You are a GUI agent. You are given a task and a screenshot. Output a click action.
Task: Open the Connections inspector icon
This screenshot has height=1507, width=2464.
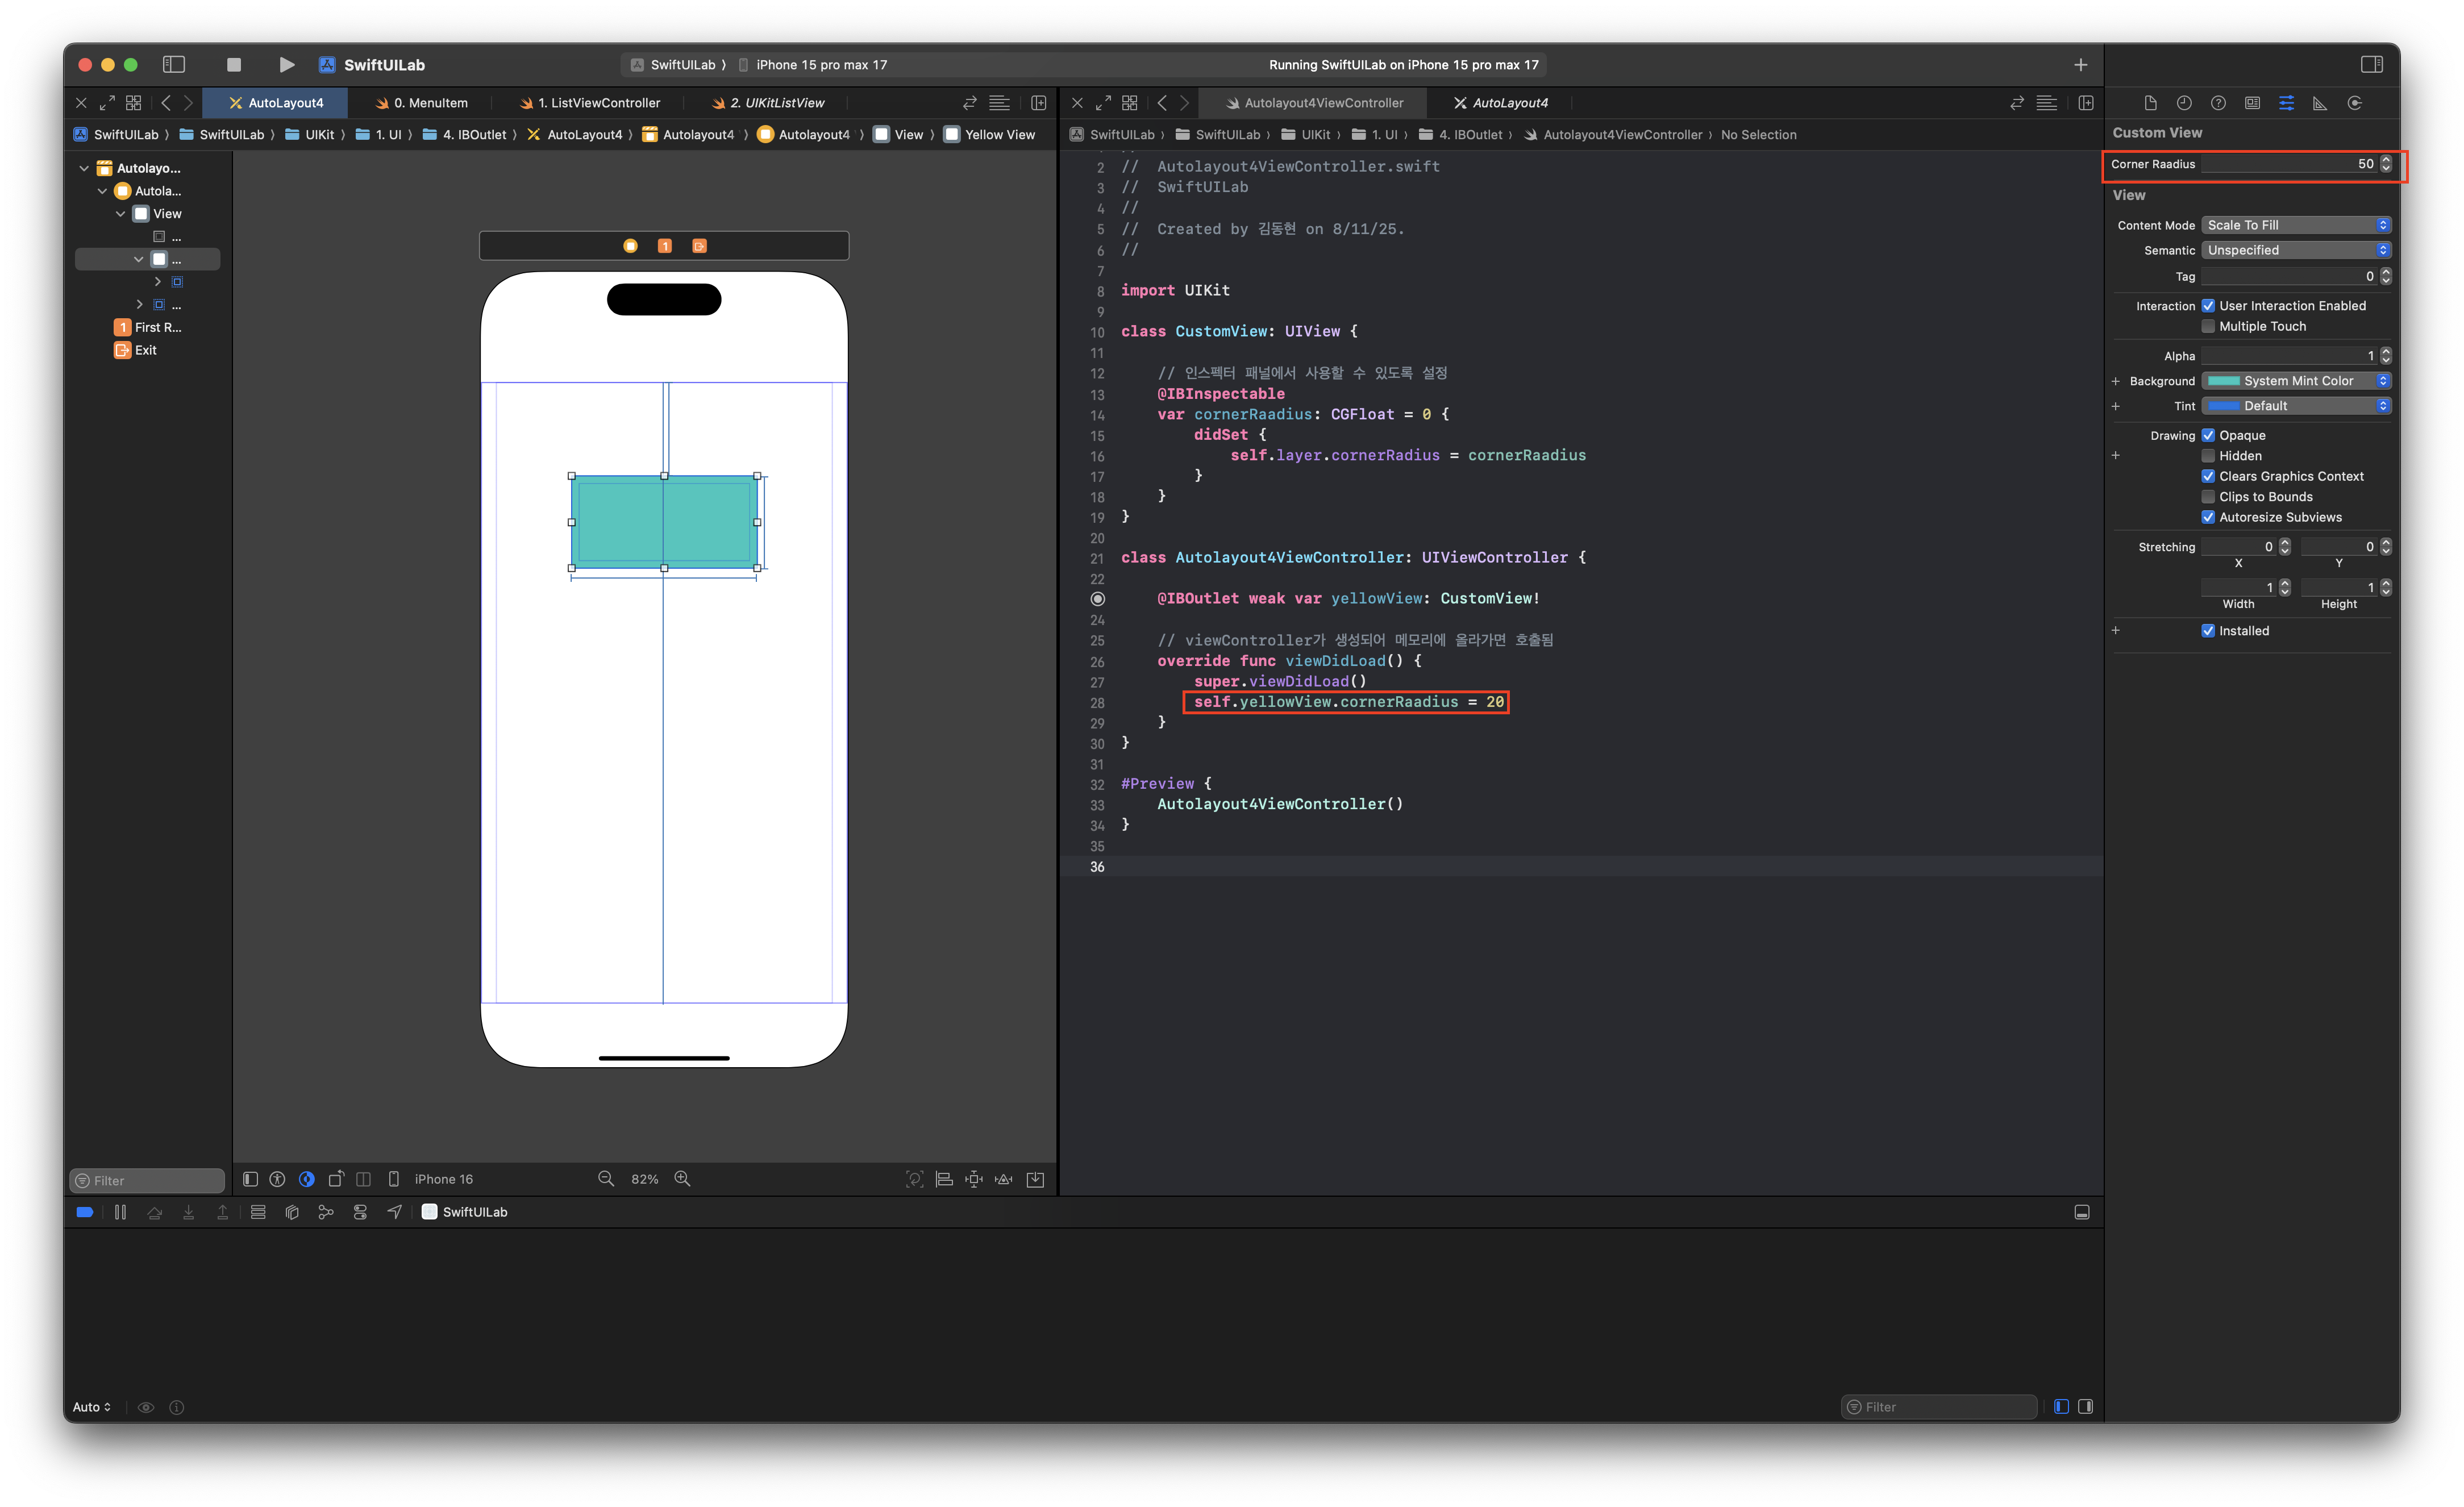coord(2355,102)
